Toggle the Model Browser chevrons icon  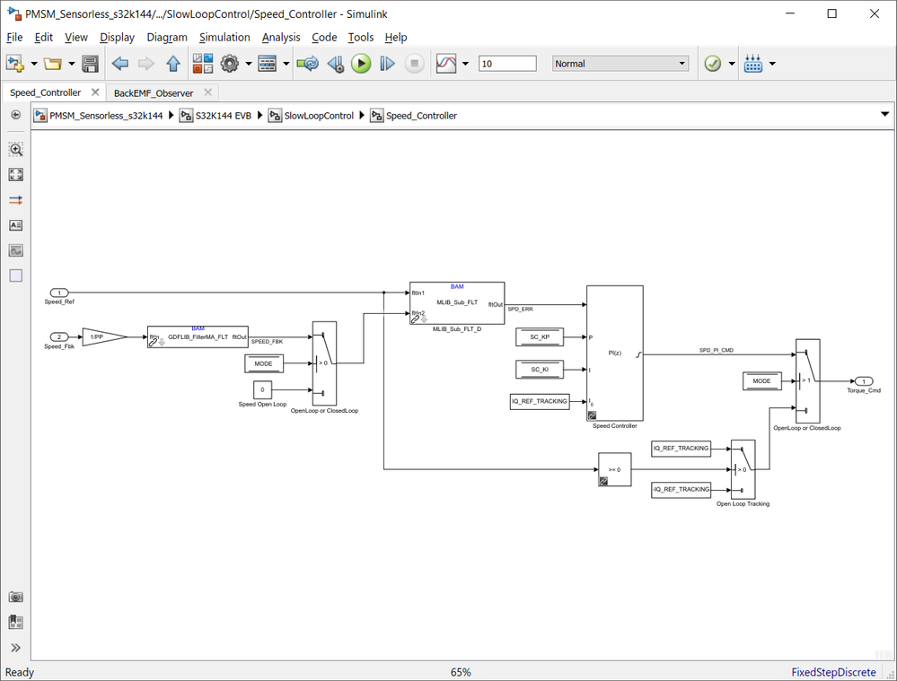point(16,647)
